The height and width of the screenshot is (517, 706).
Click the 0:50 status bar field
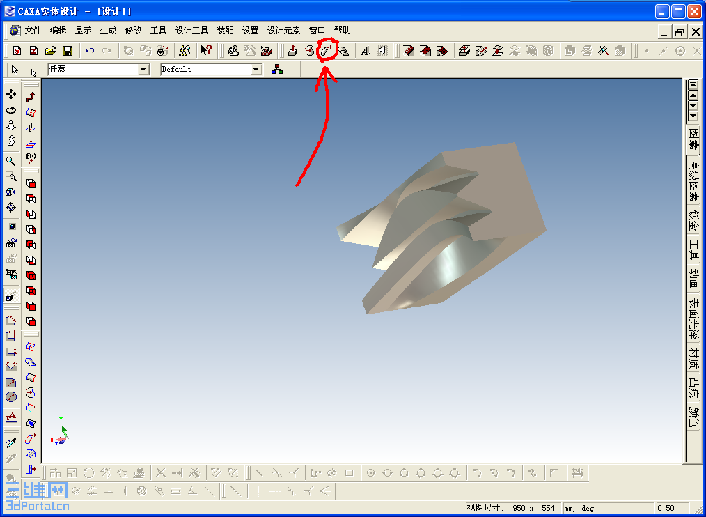click(672, 508)
